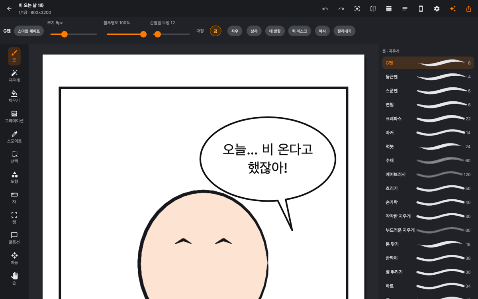Pick the 별 뿌리기 star brush
This screenshot has width=478, height=299.
428,272
